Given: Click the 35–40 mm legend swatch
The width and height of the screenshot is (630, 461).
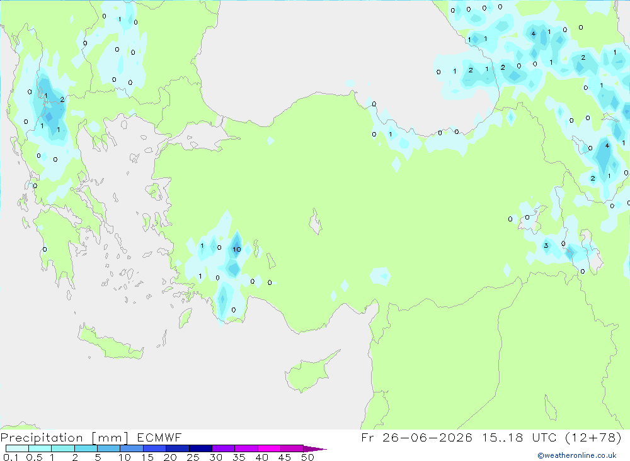Looking at the screenshot, I should (x=246, y=448).
